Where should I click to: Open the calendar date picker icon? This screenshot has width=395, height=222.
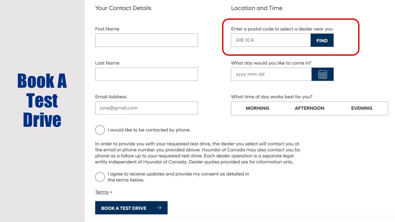tap(323, 74)
